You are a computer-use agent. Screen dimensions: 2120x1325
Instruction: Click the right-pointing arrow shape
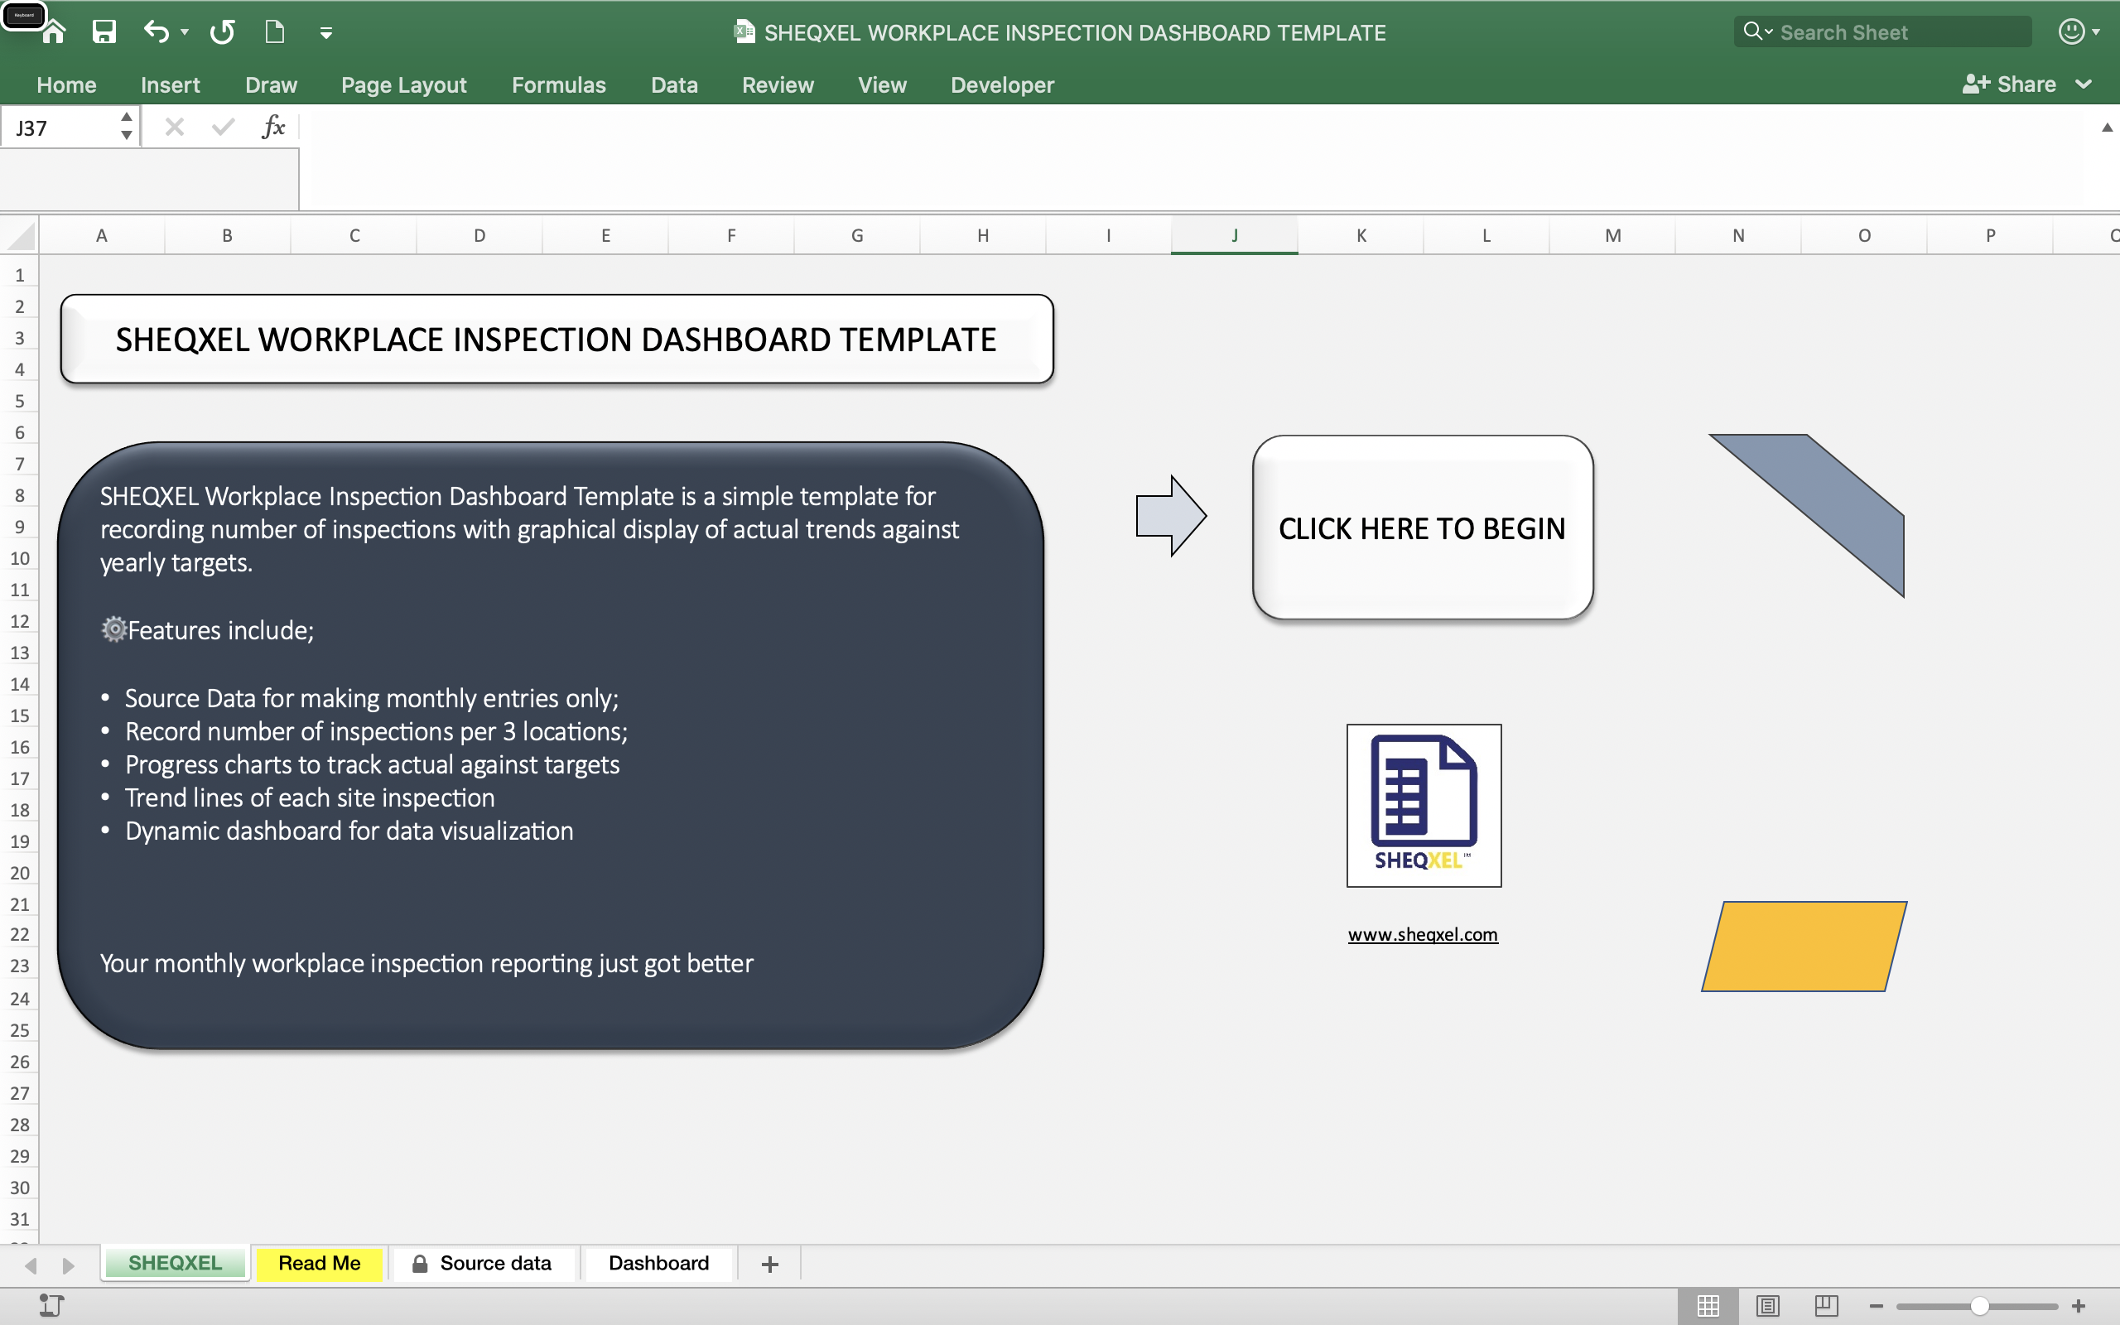point(1171,516)
